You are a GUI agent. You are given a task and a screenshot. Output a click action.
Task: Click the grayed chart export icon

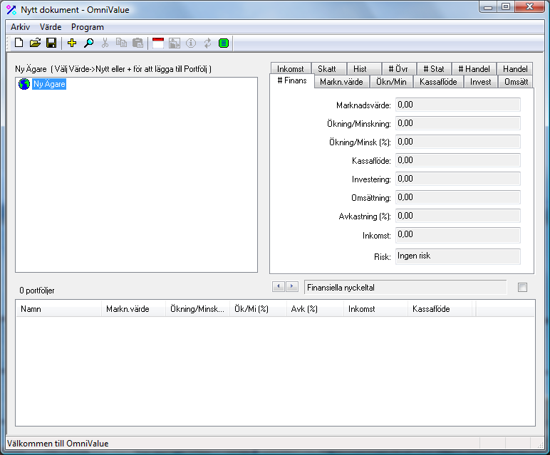pos(175,43)
